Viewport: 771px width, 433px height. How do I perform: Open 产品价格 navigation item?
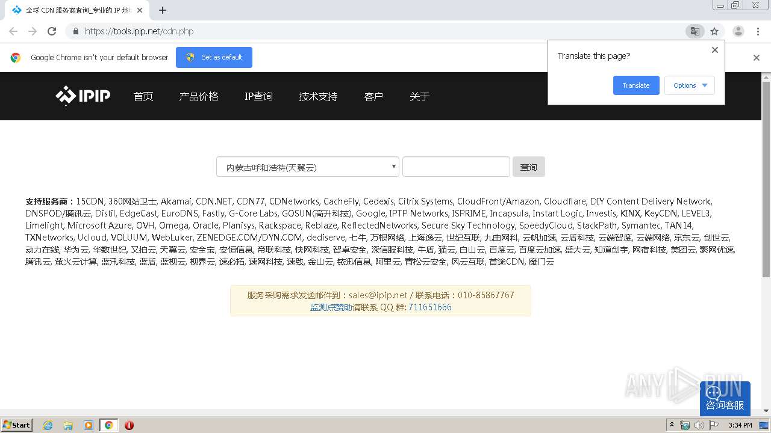[199, 96]
